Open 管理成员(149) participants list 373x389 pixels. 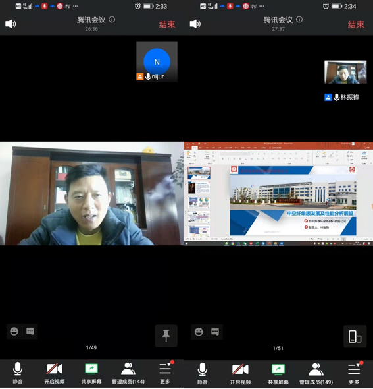[316, 374]
